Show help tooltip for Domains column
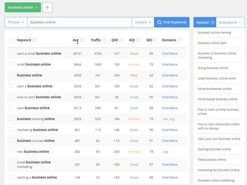This screenshot has width=247, height=185. [x=179, y=40]
